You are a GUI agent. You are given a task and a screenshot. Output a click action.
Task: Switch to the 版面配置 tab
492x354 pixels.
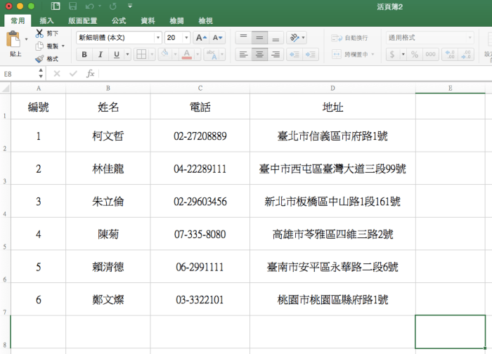pos(82,20)
